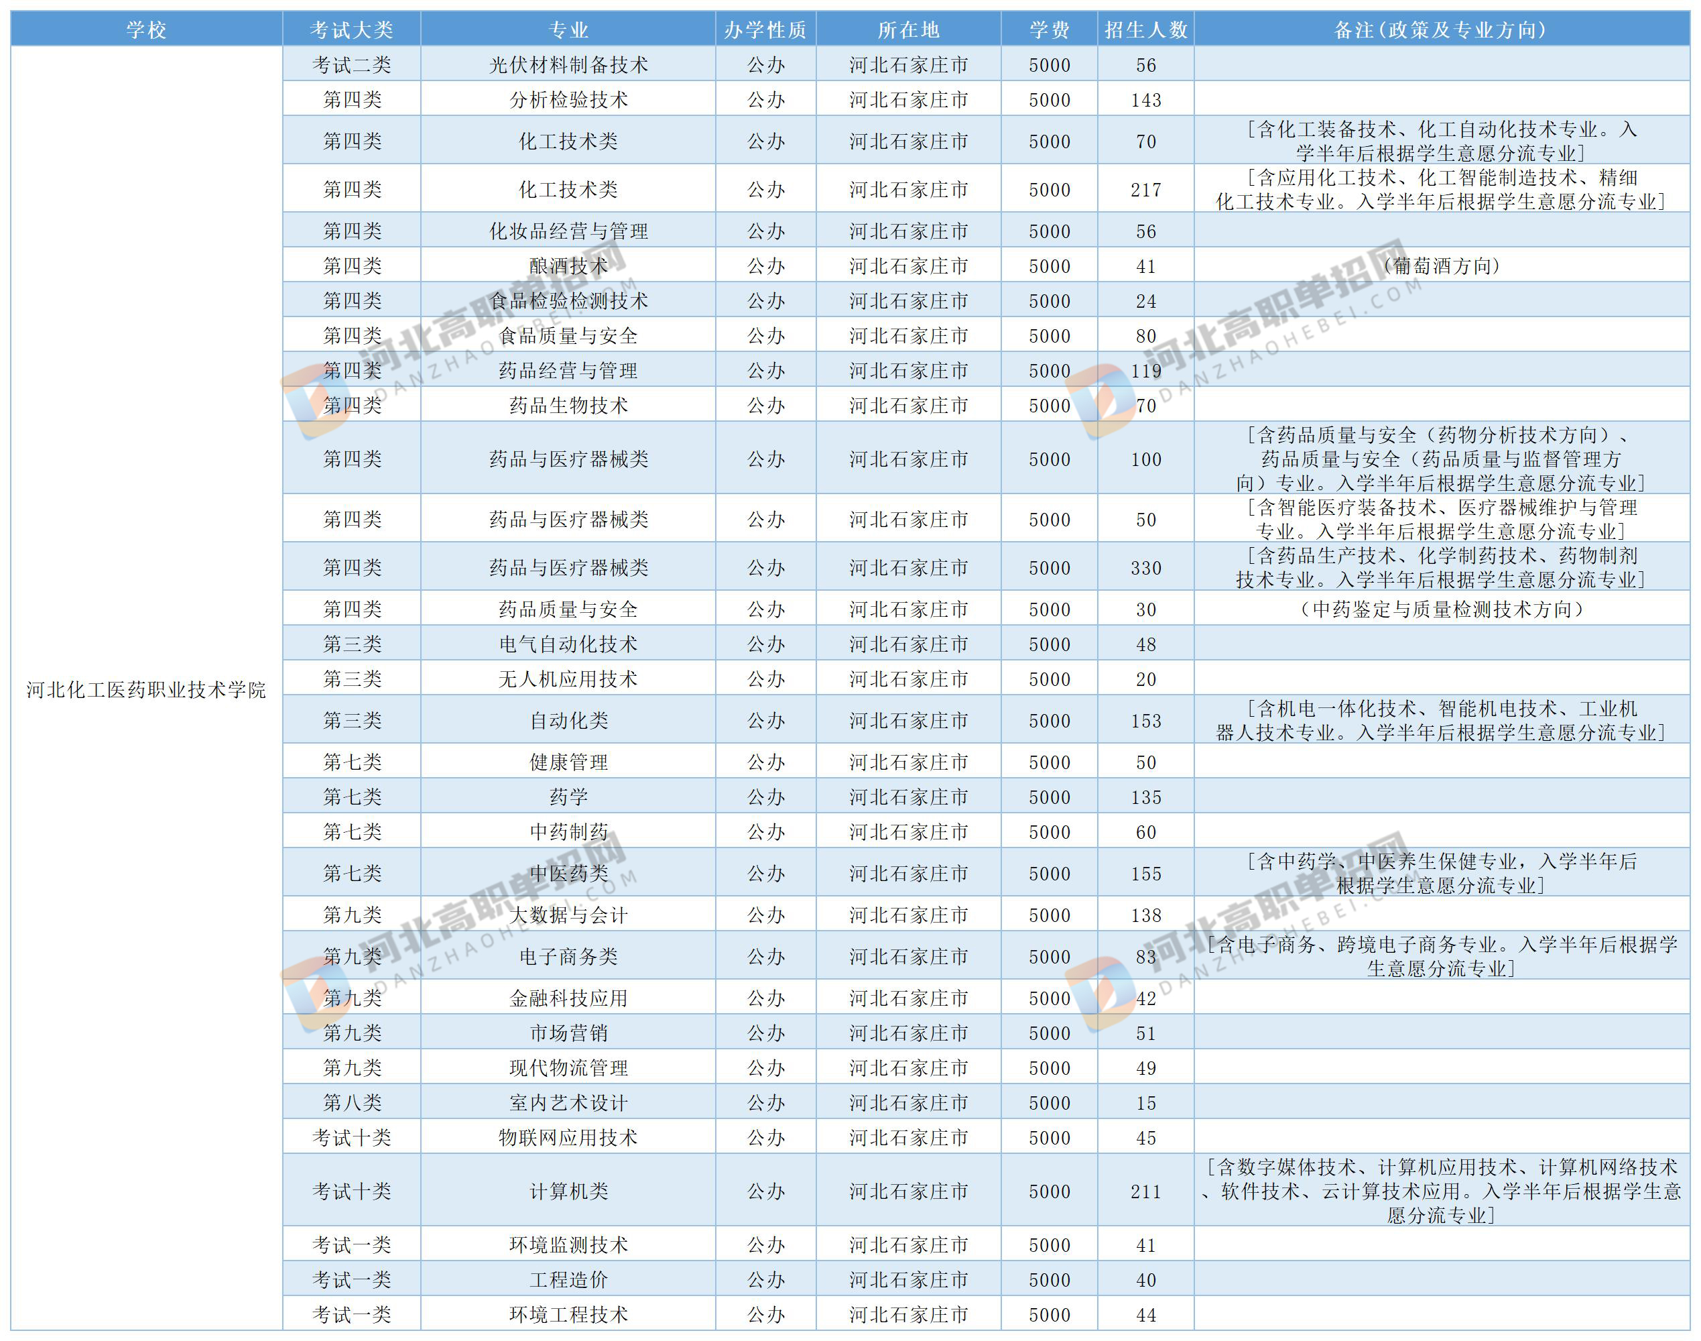Screen dimensions: 1701x1341
Task: Select the 大数据与会计 major cell
Action: (x=568, y=914)
